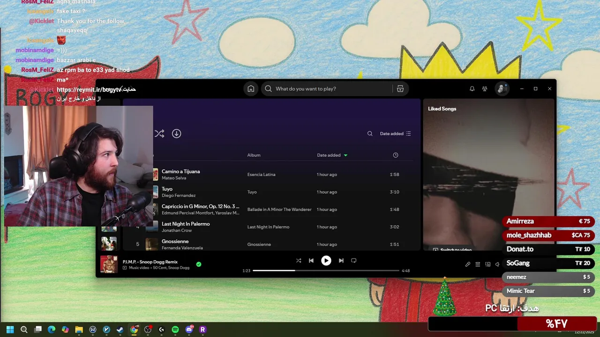Open the track title Camino a Tijuana

click(180, 171)
